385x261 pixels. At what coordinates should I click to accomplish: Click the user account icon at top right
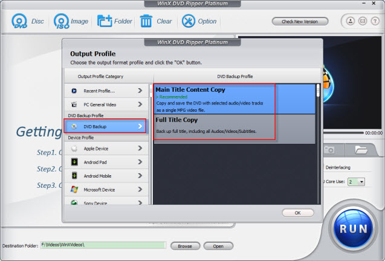pos(351,21)
